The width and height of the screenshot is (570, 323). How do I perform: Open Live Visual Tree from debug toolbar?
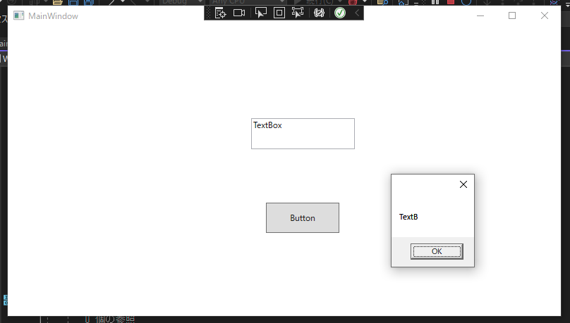click(220, 13)
